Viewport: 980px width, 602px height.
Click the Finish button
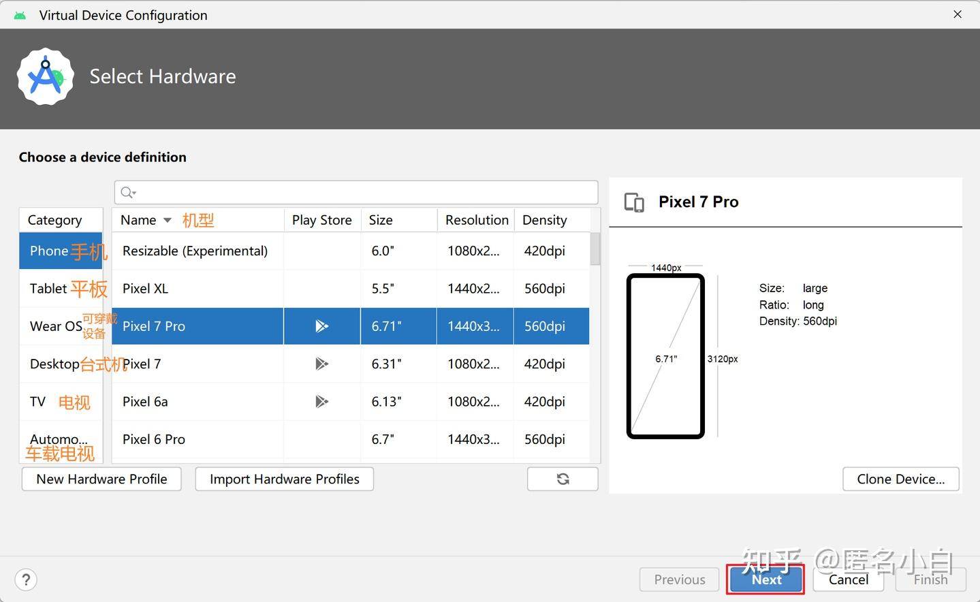pyautogui.click(x=930, y=580)
